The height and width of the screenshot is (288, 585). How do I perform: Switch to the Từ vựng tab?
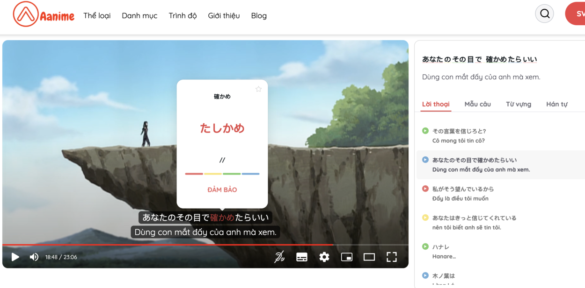[x=518, y=104]
